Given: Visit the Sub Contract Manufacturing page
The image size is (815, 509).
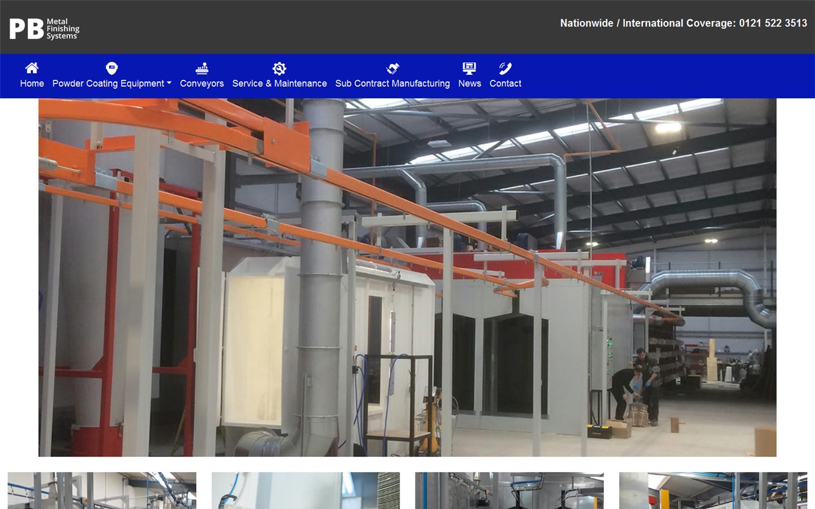Looking at the screenshot, I should click(x=392, y=83).
